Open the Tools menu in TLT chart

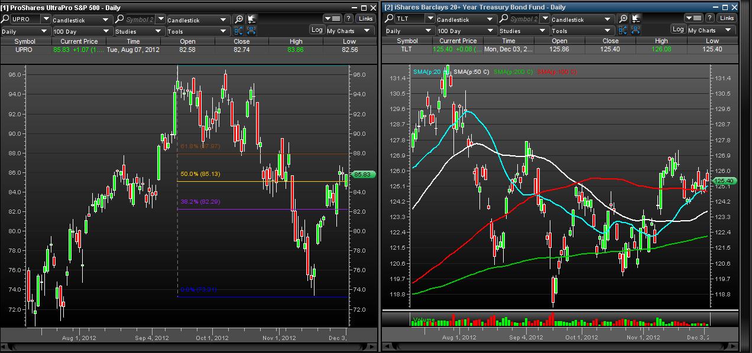[582, 31]
